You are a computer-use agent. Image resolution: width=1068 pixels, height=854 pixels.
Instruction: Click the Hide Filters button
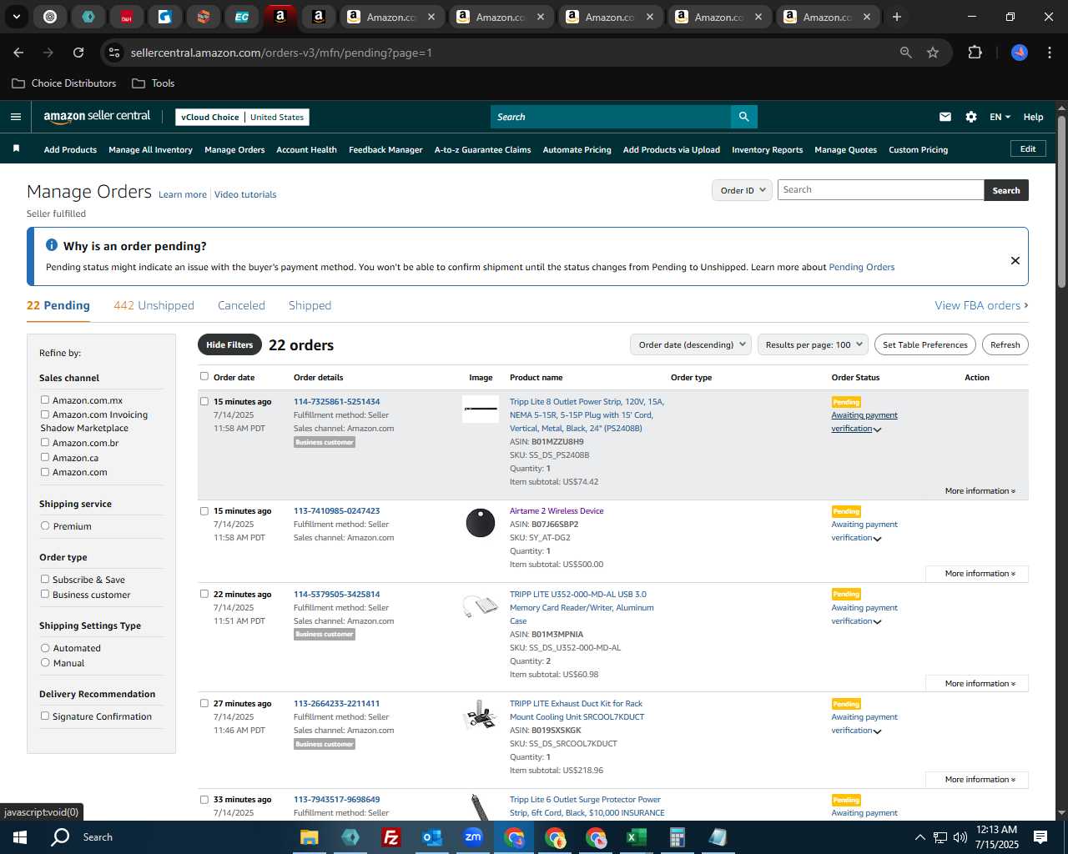pos(229,344)
